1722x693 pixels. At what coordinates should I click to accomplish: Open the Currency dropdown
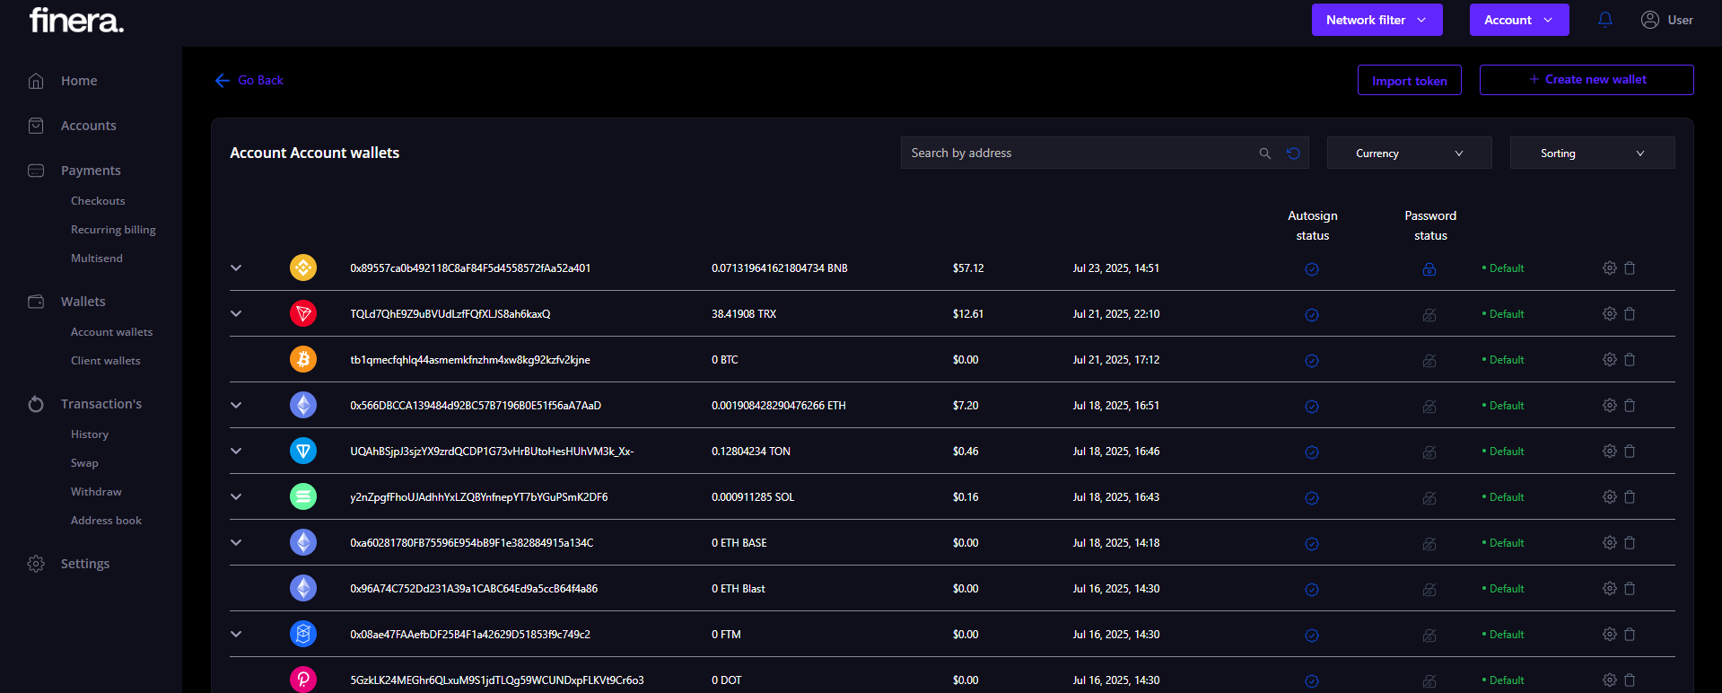[1409, 154]
